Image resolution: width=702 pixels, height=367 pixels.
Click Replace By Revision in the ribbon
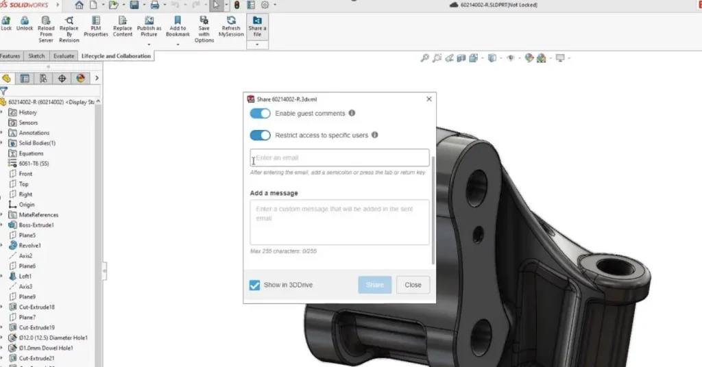pyautogui.click(x=69, y=21)
